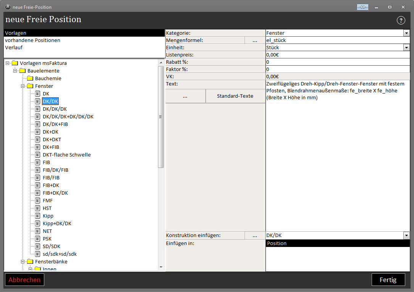Viewport: 414px width, 292px height.
Task: Click the document icon beside DK/DK/DK
Action: click(x=38, y=109)
